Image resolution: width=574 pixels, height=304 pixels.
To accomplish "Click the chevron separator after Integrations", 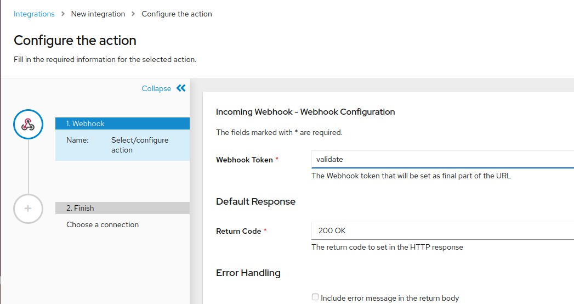I will [x=63, y=14].
